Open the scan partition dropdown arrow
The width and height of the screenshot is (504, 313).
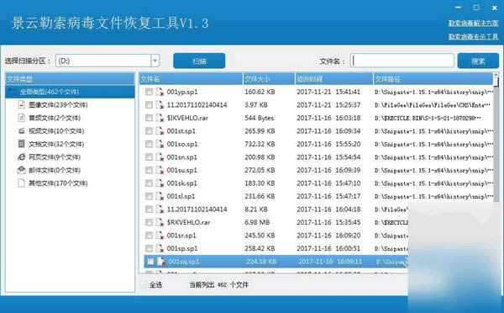coord(155,61)
